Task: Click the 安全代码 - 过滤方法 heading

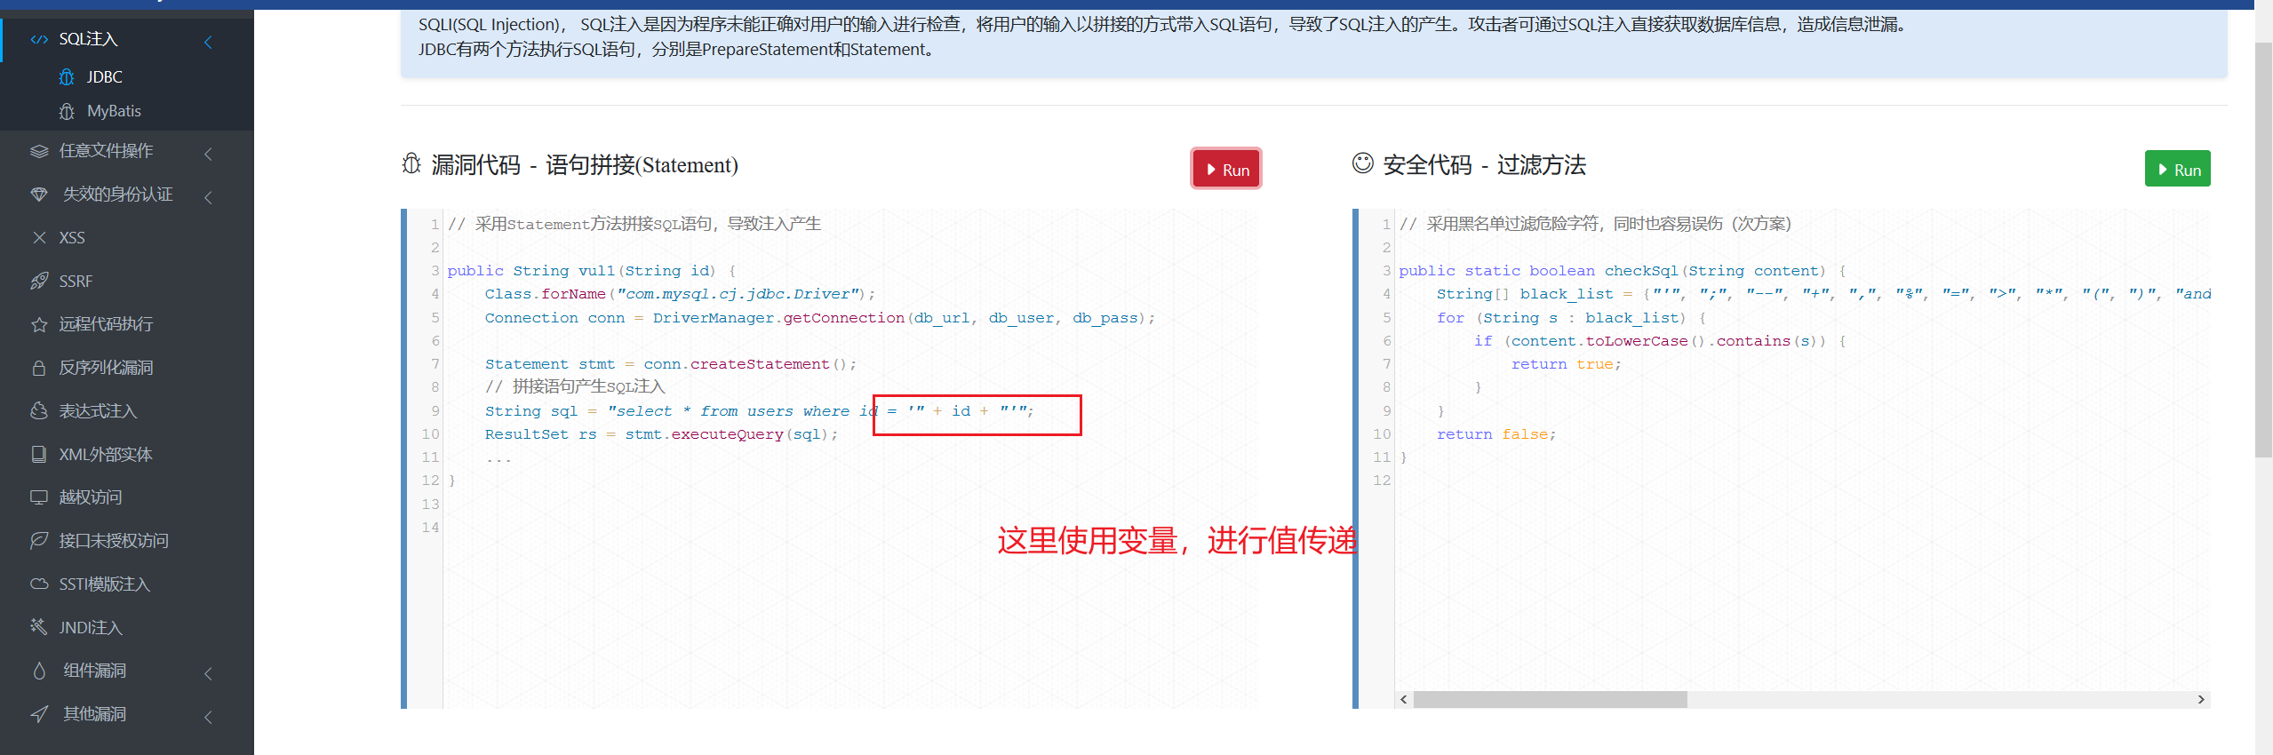Action: pyautogui.click(x=1485, y=165)
